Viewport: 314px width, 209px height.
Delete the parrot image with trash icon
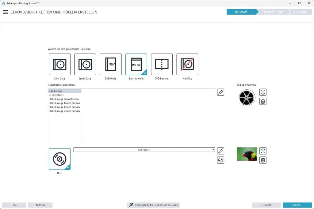click(263, 160)
